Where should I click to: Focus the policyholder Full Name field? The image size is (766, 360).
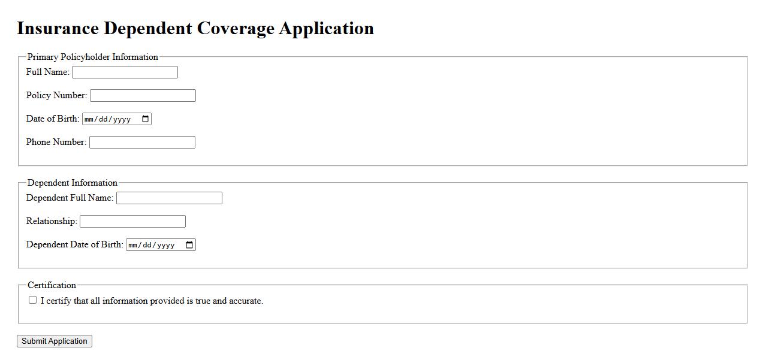tap(125, 72)
